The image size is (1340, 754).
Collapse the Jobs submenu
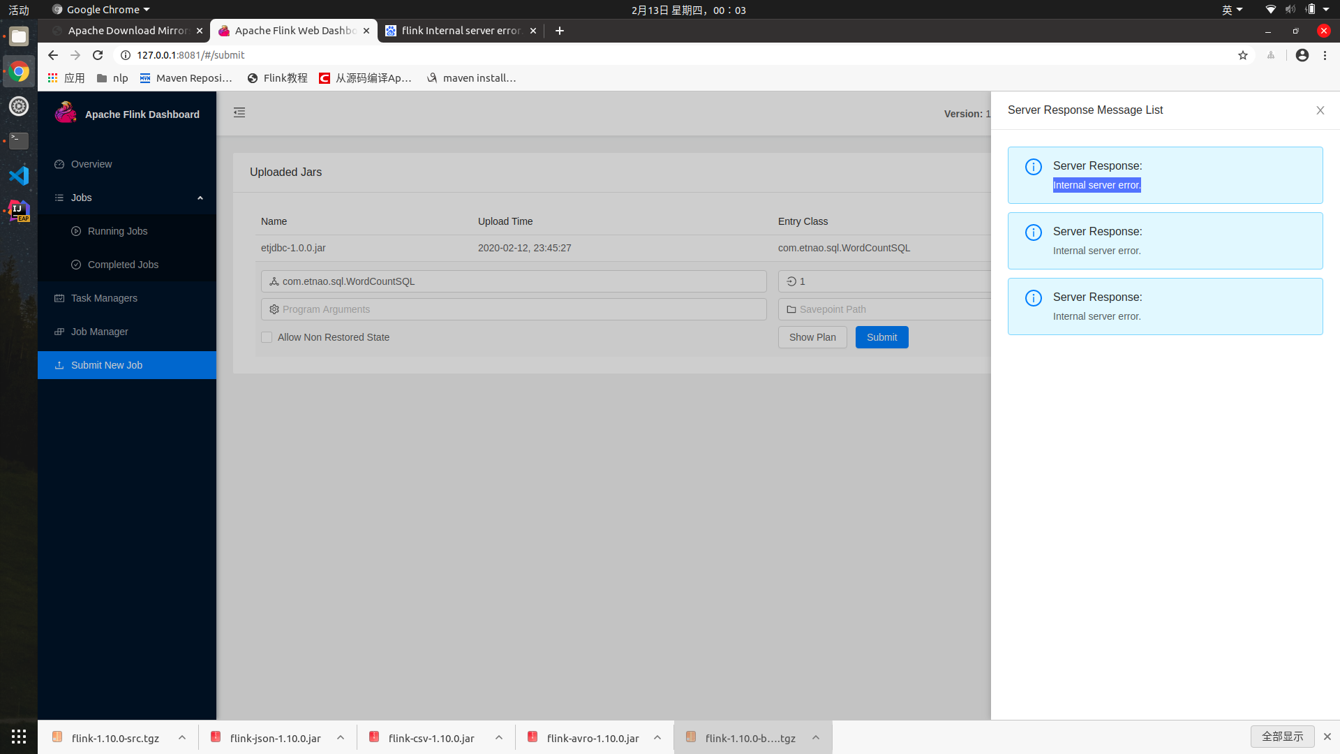(200, 198)
